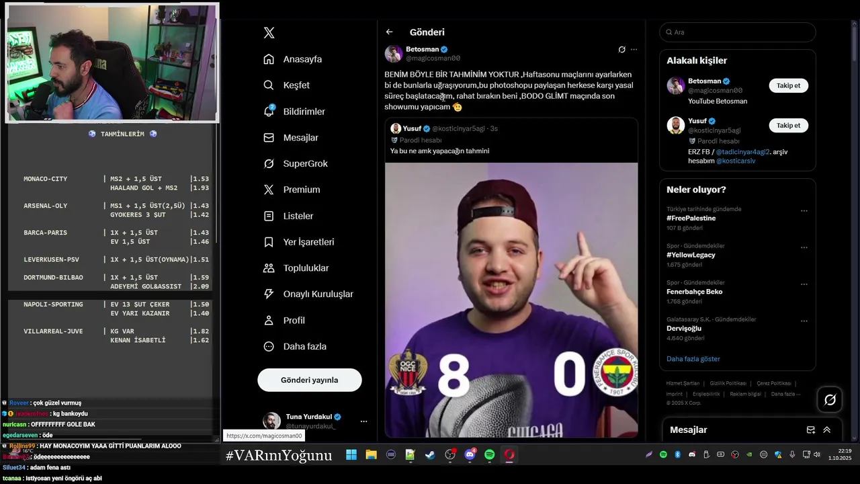The height and width of the screenshot is (484, 860).
Task: Click Spotify icon in system tray
Action: point(663,454)
